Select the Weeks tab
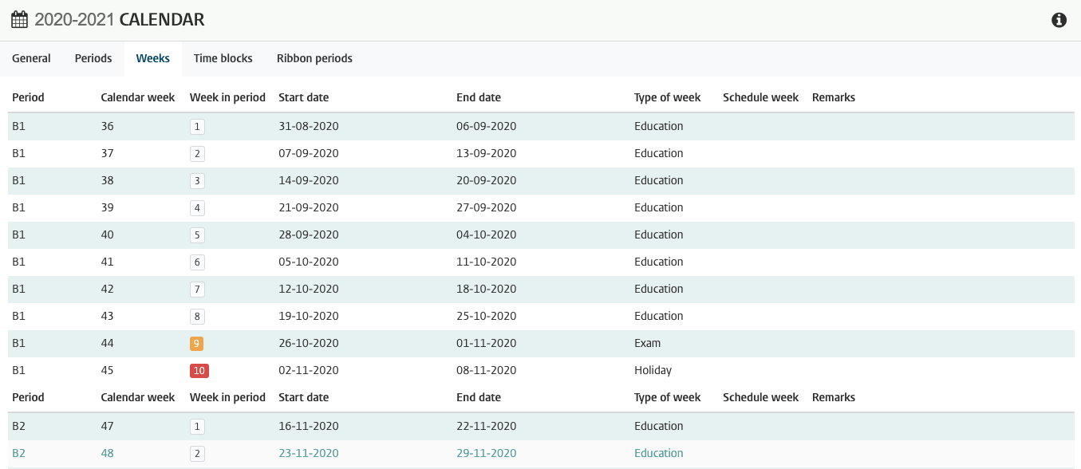 [x=153, y=58]
